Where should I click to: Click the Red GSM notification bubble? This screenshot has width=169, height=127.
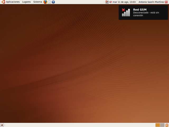[x=143, y=12]
